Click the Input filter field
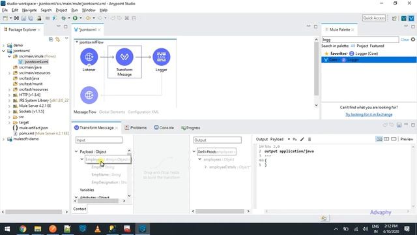 pos(99,140)
